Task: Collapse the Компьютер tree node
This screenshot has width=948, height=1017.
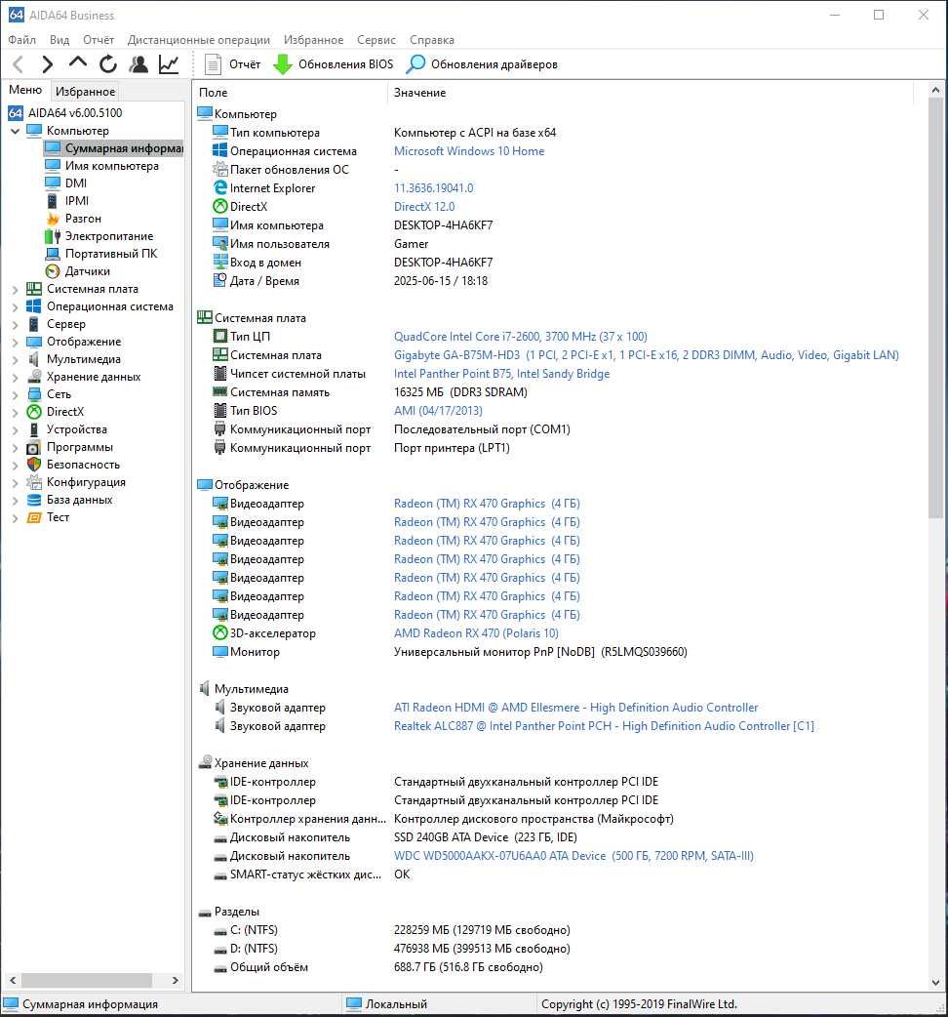Action: pyautogui.click(x=15, y=131)
